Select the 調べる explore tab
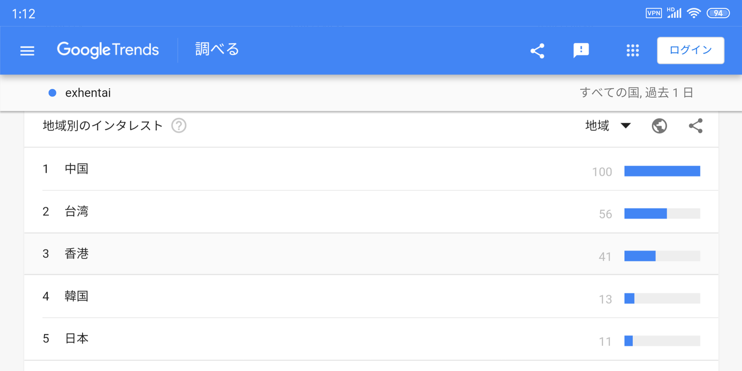Screen dimensions: 742x371 217,50
